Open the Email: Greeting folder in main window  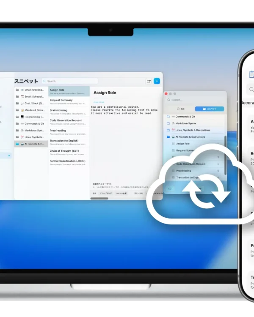pyautogui.click(x=31, y=90)
